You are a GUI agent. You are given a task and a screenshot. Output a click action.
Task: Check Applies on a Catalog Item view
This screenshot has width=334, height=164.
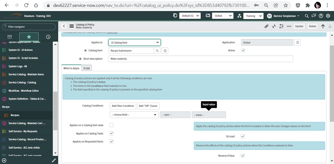pos(111,125)
